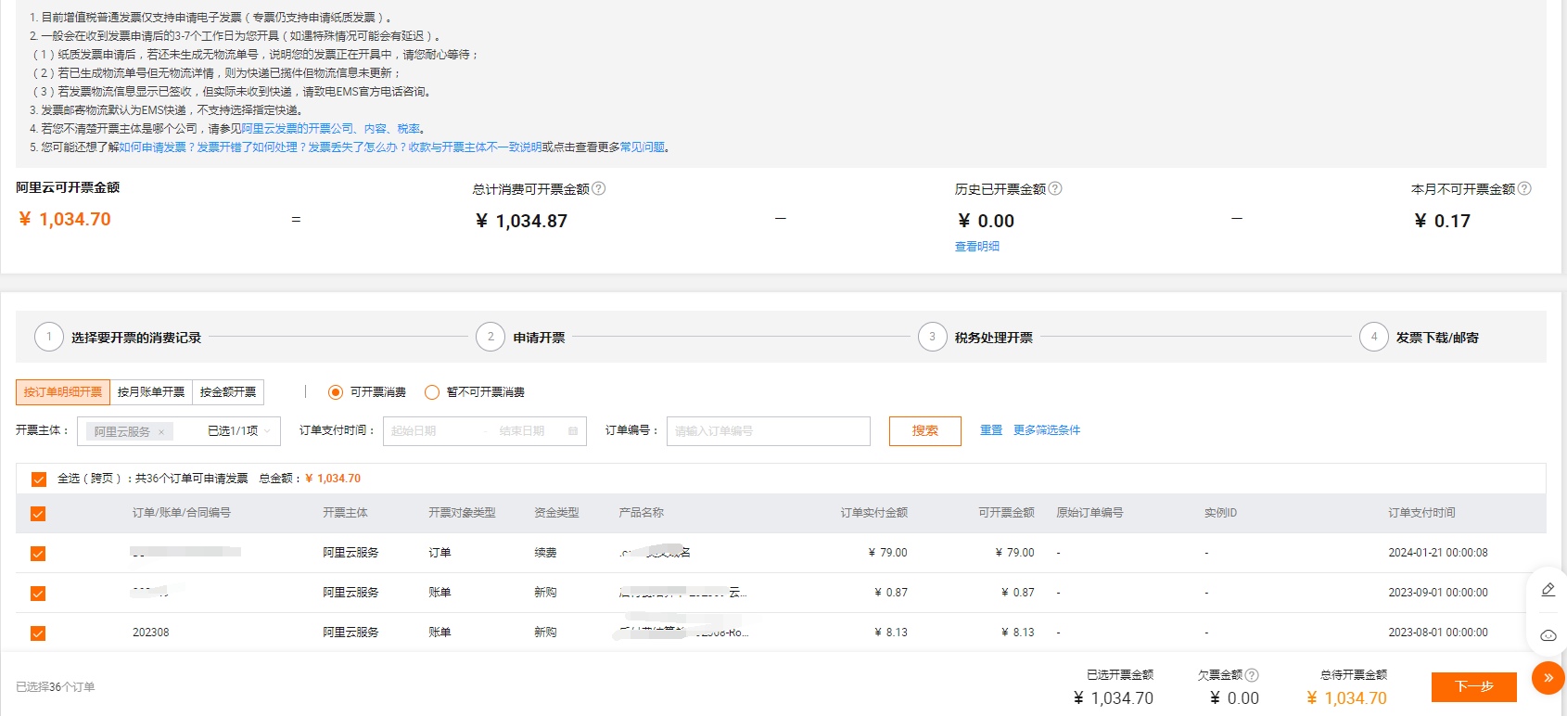Click the 订单实付金额 column header
1567x716 pixels.
pos(873,513)
